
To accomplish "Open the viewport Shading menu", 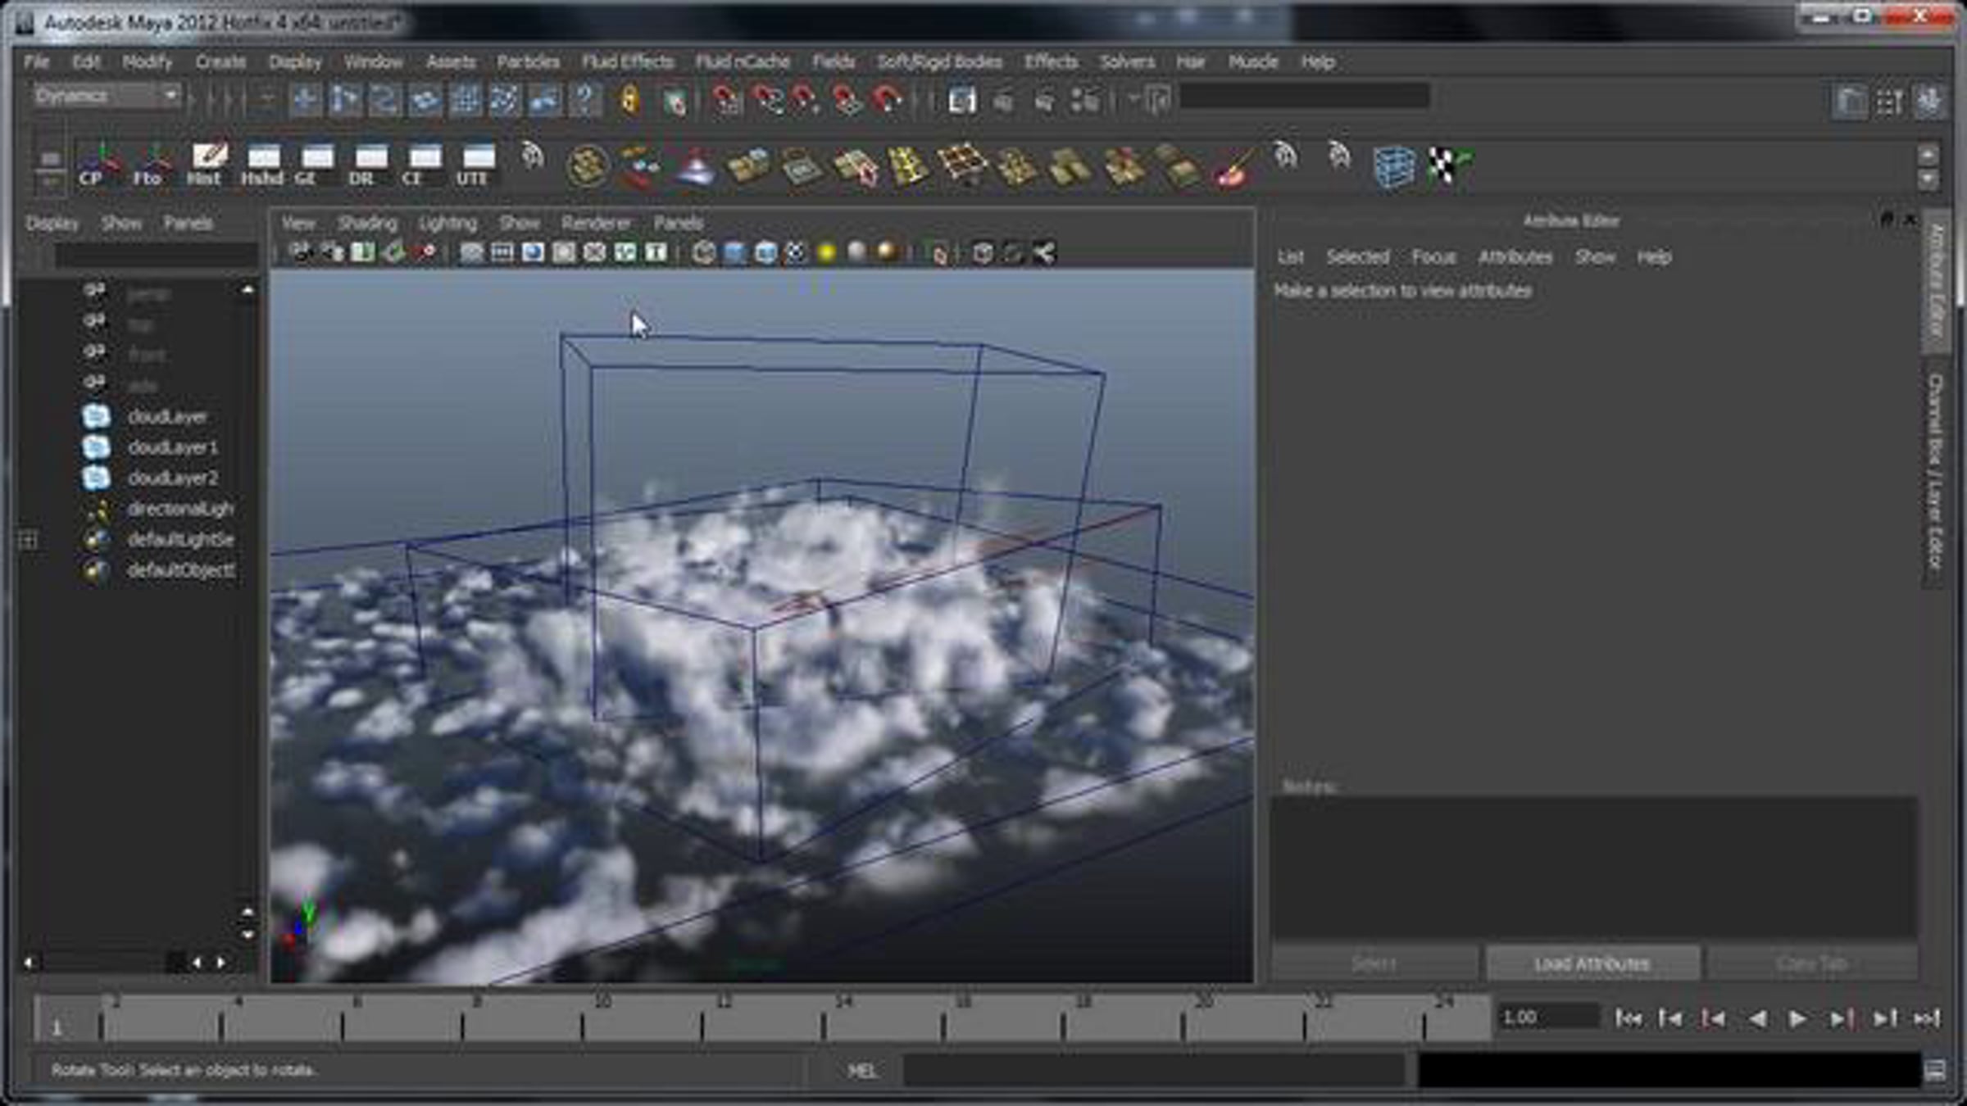I will tap(367, 223).
